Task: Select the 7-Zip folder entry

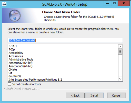Action: tap(12, 49)
